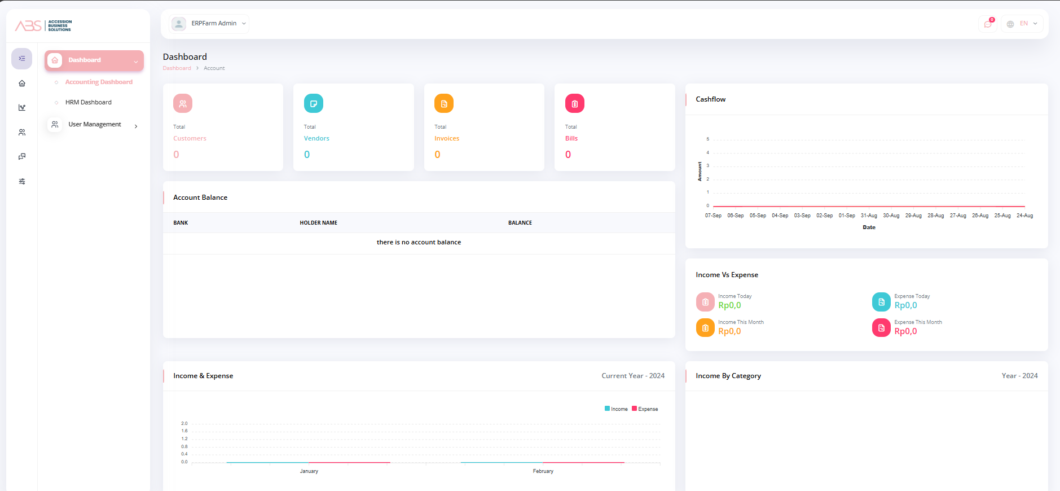
Task: Select Accounting Dashboard in the sidebar
Action: 99,82
